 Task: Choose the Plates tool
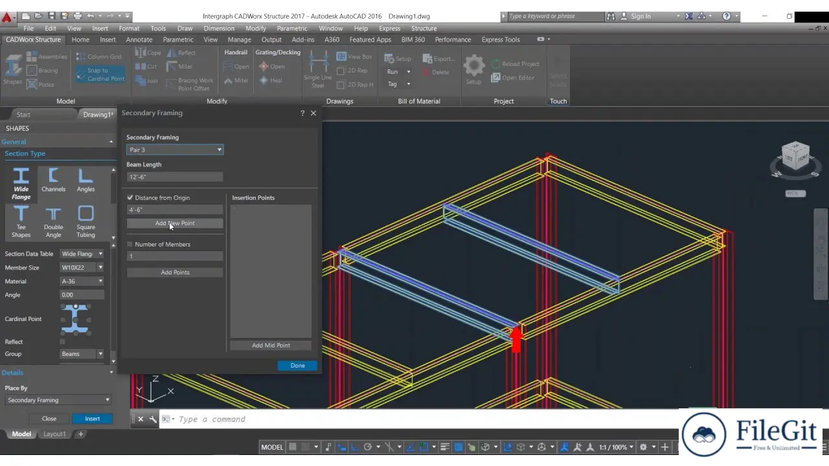40,84
